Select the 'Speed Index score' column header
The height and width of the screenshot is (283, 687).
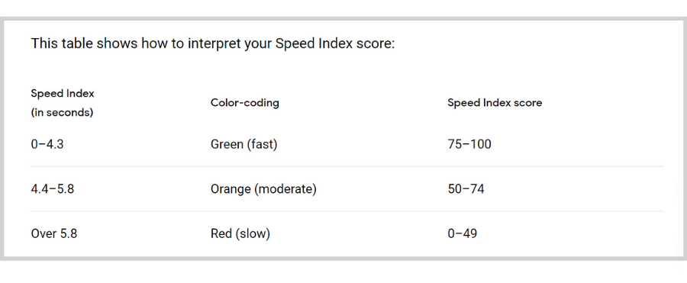(x=495, y=103)
